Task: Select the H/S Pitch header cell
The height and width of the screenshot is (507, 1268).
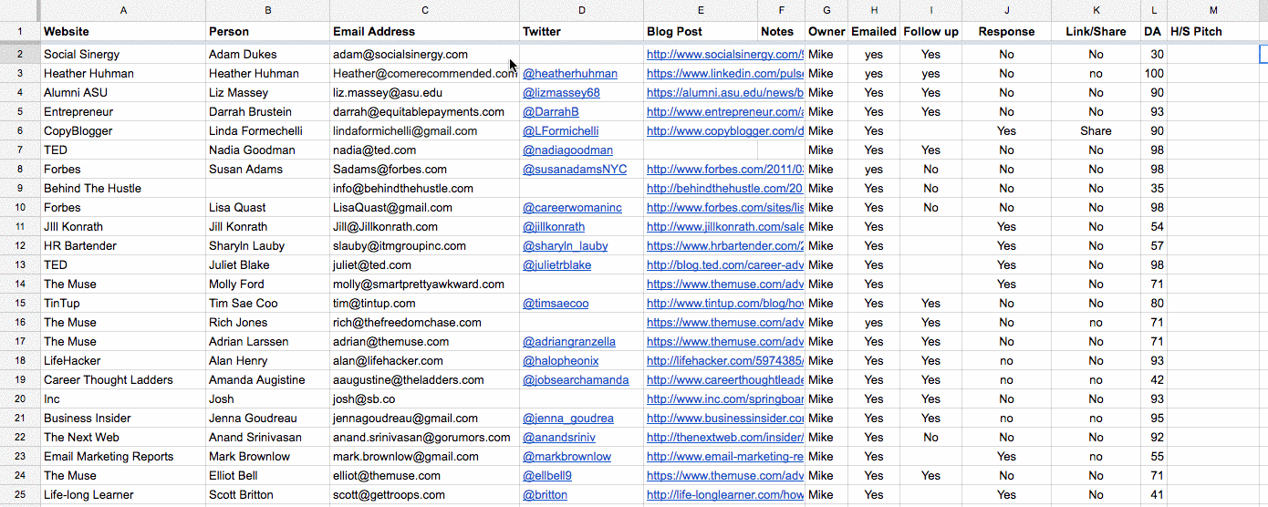Action: pyautogui.click(x=1212, y=31)
